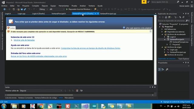The width and height of the screenshot is (194, 109).
Task: Click Buscar en los foros de MSDN link
Action: pyautogui.click(x=39, y=56)
